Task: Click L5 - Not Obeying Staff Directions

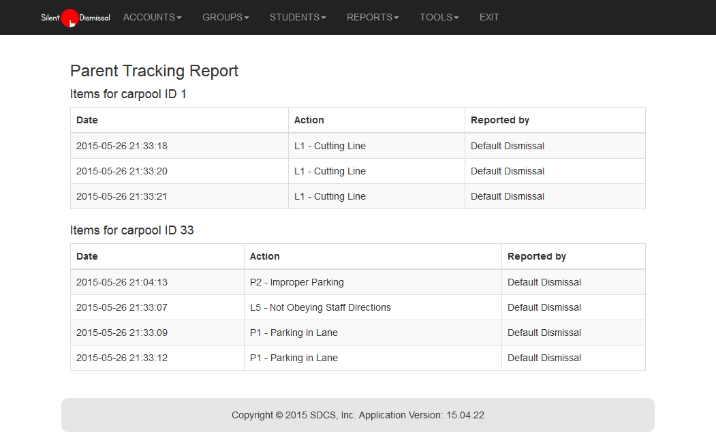Action: 320,307
